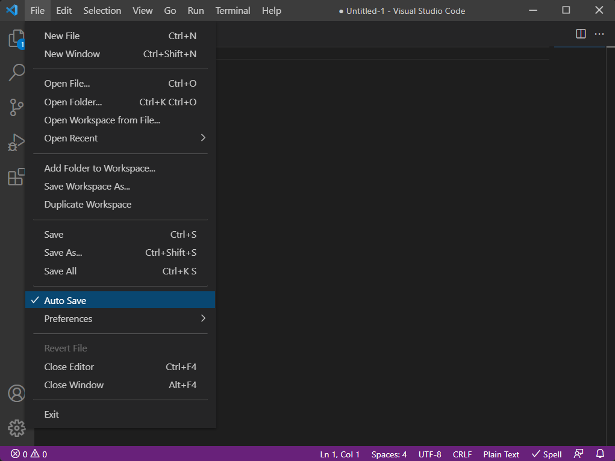Change Plain Text language mode
This screenshot has height=461, width=615.
click(501, 454)
